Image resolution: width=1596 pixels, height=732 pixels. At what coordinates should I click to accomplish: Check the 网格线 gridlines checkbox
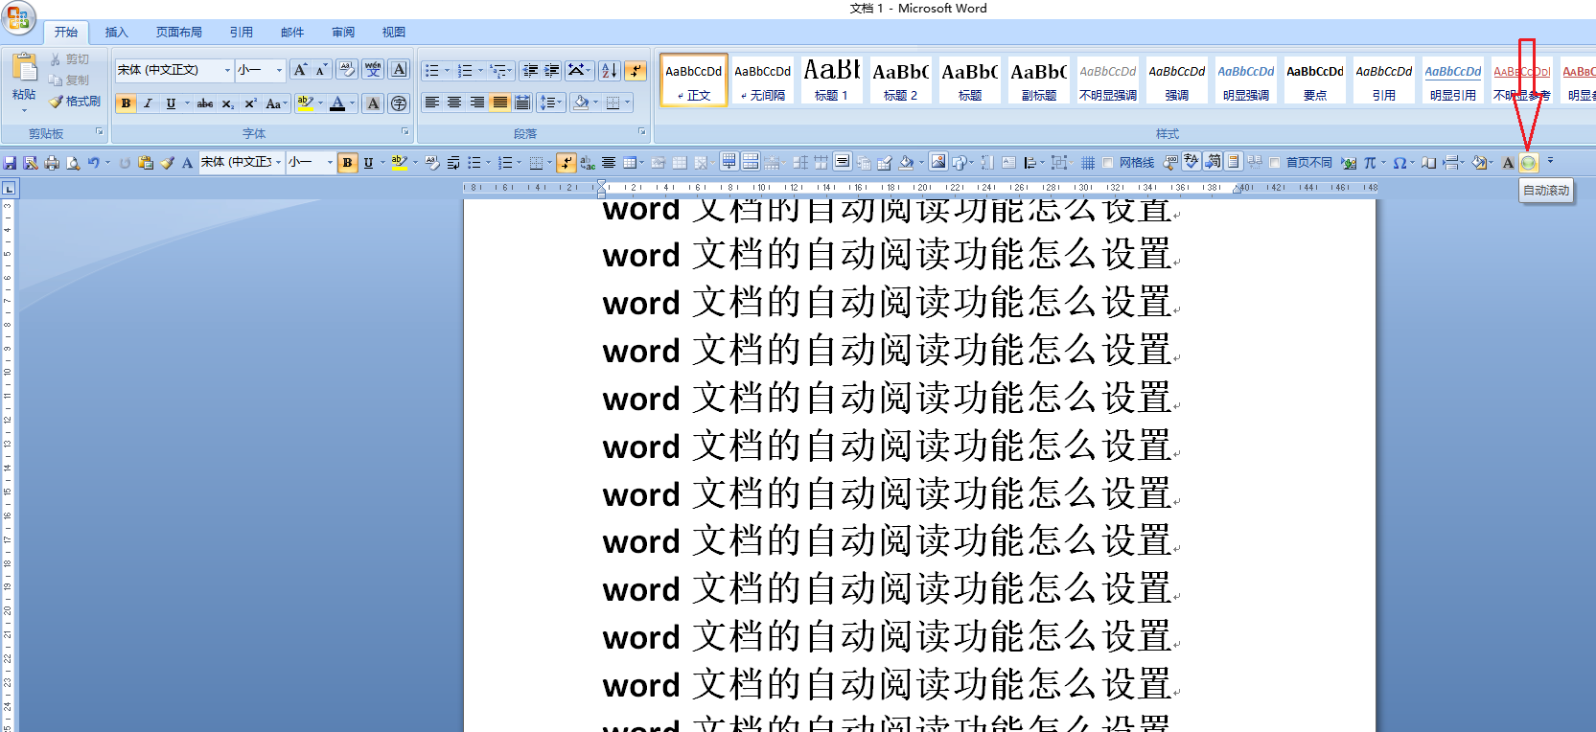pyautogui.click(x=1107, y=163)
